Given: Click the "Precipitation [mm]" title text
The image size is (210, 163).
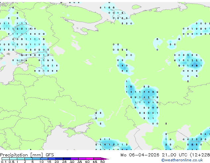Looking at the screenshot, I should (22, 155).
